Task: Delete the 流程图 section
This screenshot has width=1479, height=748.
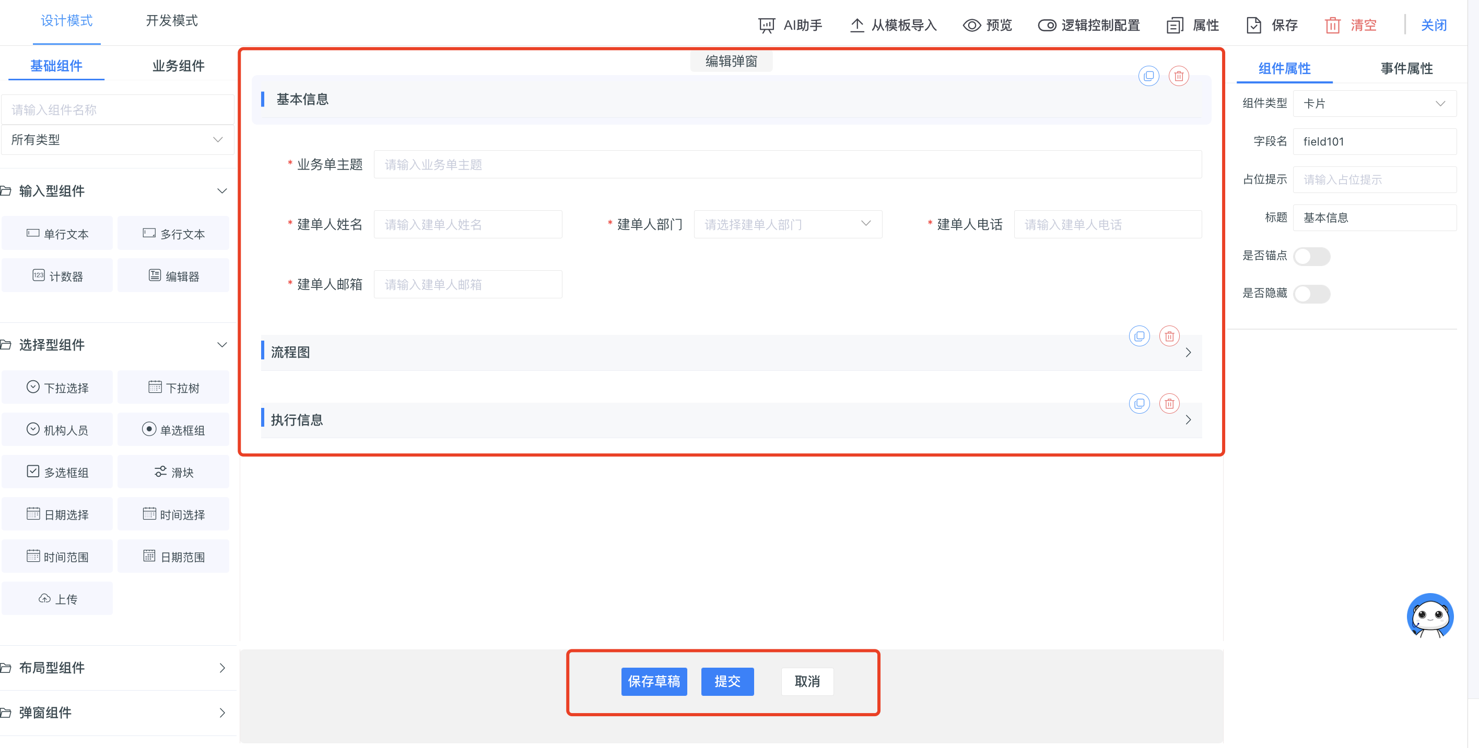Action: click(x=1169, y=336)
